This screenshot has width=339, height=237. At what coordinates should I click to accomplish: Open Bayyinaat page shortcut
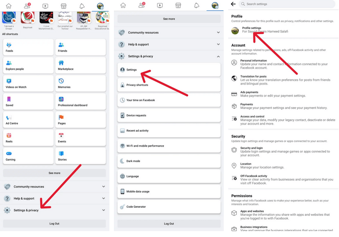27,20
